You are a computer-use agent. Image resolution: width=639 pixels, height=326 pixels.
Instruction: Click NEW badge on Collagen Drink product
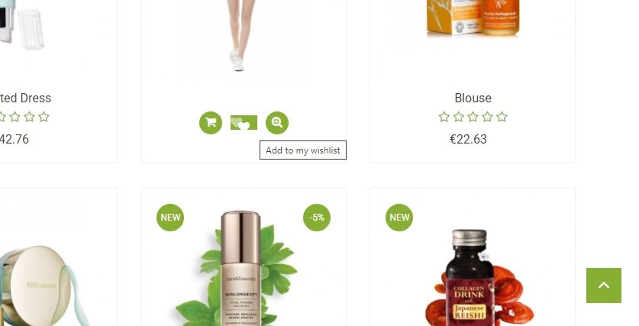tap(399, 218)
